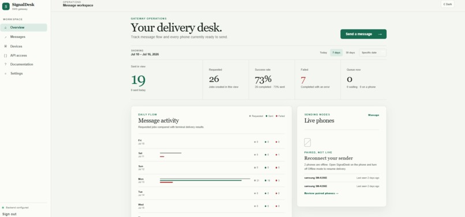Click the Live phones card title
This screenshot has width=465, height=217.
click(x=319, y=120)
